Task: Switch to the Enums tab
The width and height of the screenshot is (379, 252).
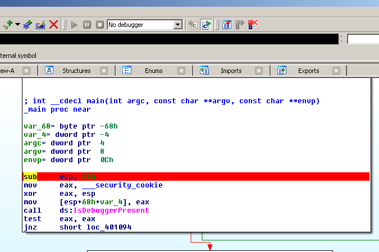Action: point(153,71)
